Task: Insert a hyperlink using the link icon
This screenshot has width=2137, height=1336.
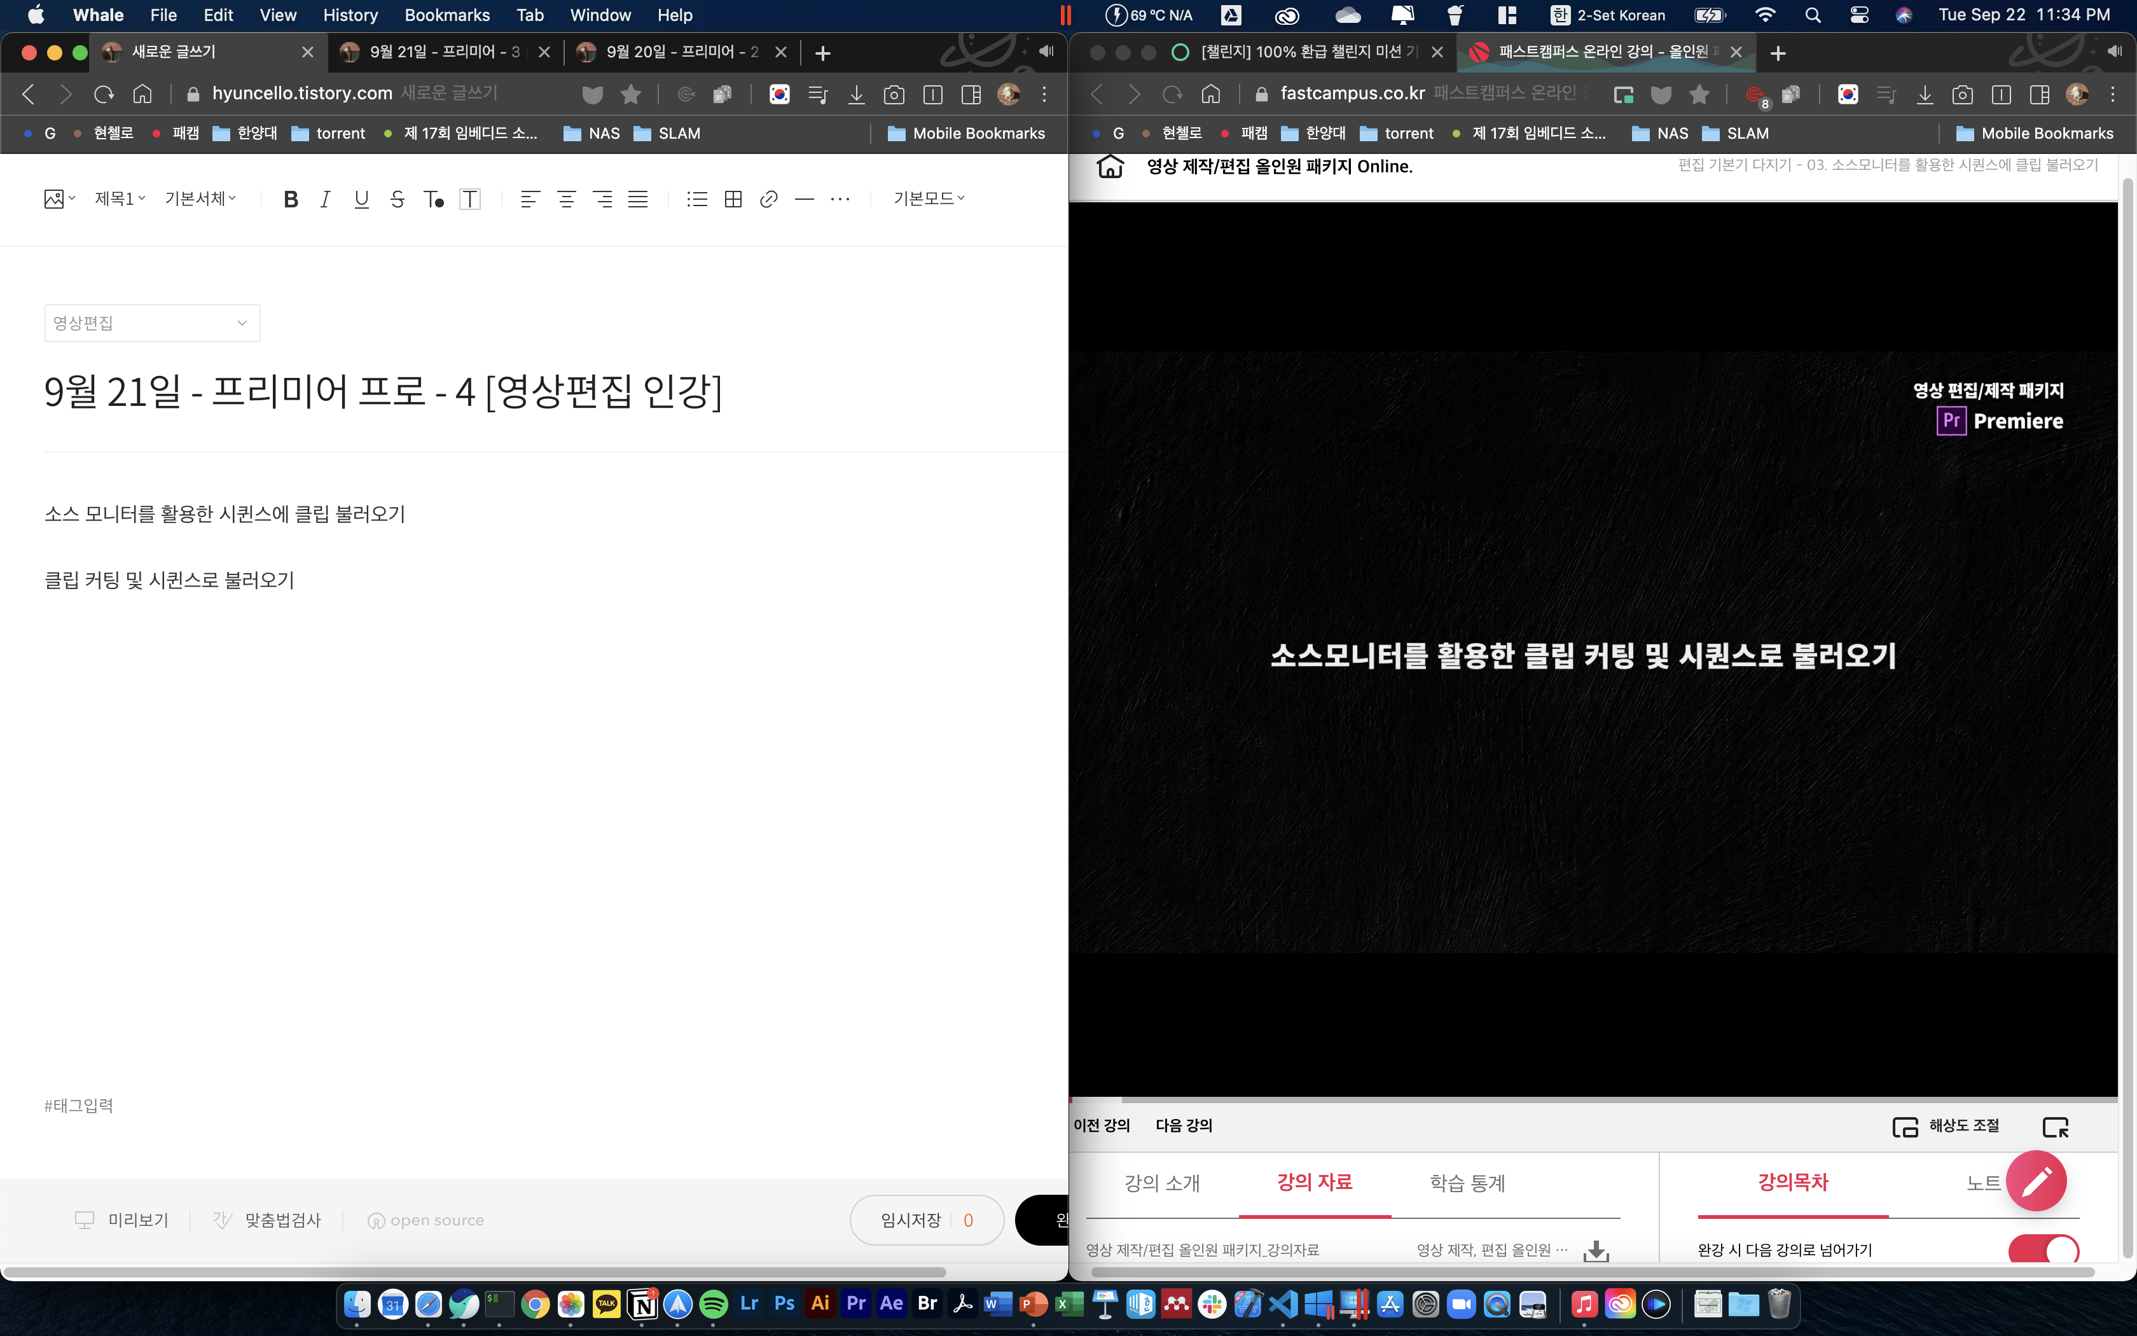Action: point(768,198)
